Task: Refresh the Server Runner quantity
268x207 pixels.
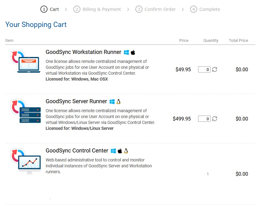Action: (215, 119)
